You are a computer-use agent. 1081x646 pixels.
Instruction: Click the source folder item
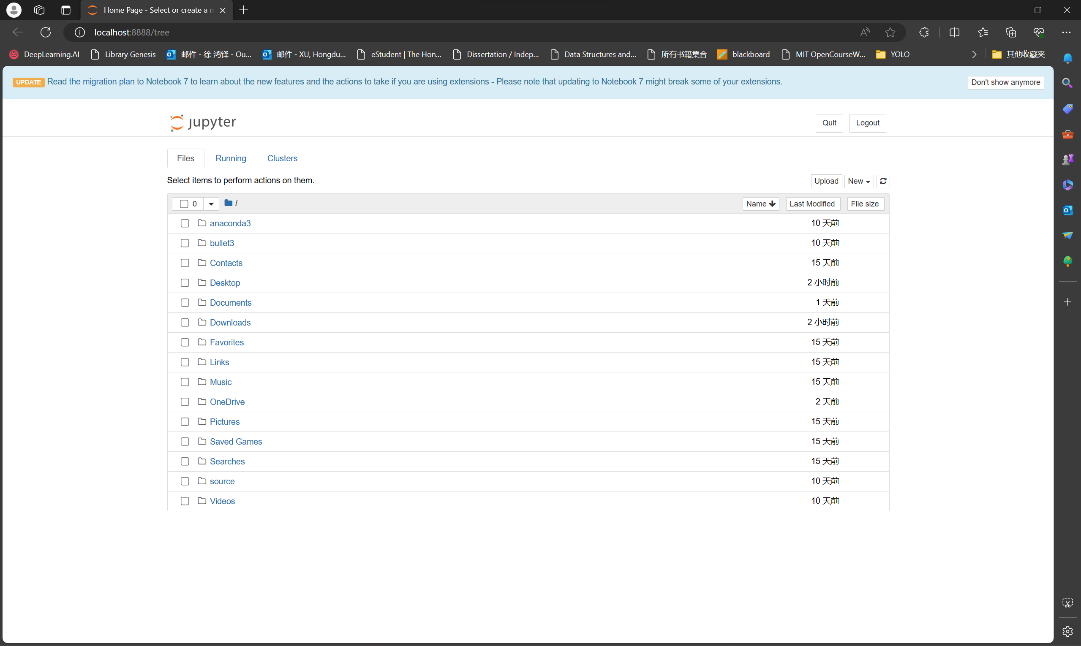222,480
